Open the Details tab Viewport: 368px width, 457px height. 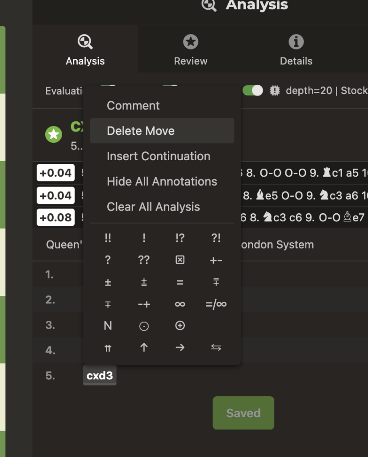296,51
